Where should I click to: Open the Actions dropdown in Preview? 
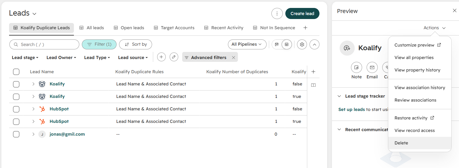[435, 28]
